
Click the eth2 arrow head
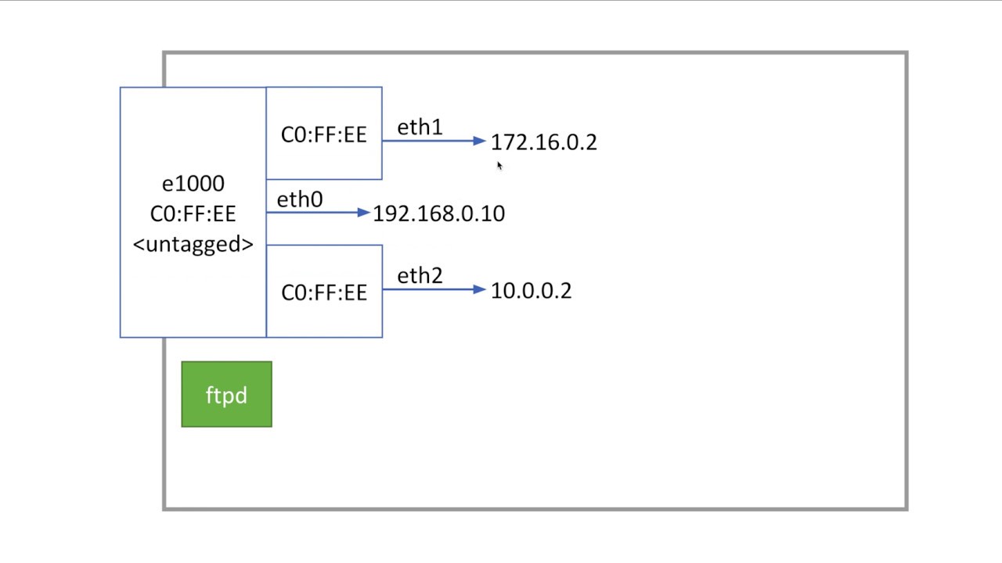click(x=480, y=289)
